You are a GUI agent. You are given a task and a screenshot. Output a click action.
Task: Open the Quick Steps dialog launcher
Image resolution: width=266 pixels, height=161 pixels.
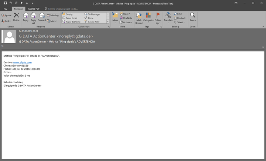click(x=109, y=27)
